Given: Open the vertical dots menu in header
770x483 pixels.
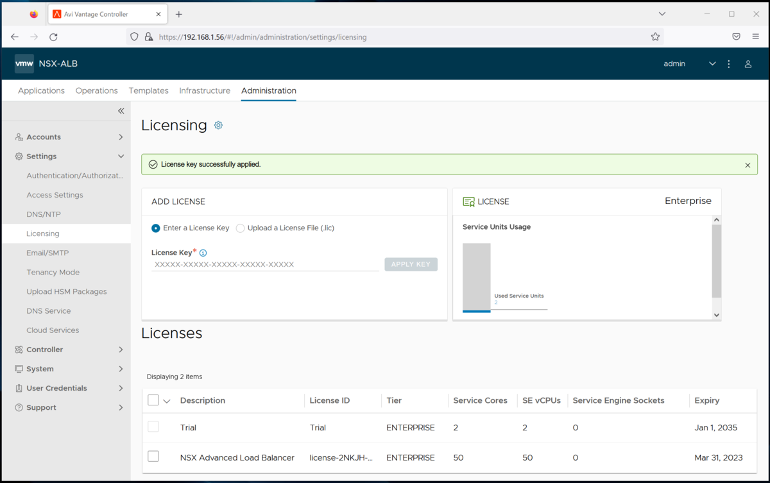Looking at the screenshot, I should point(729,64).
